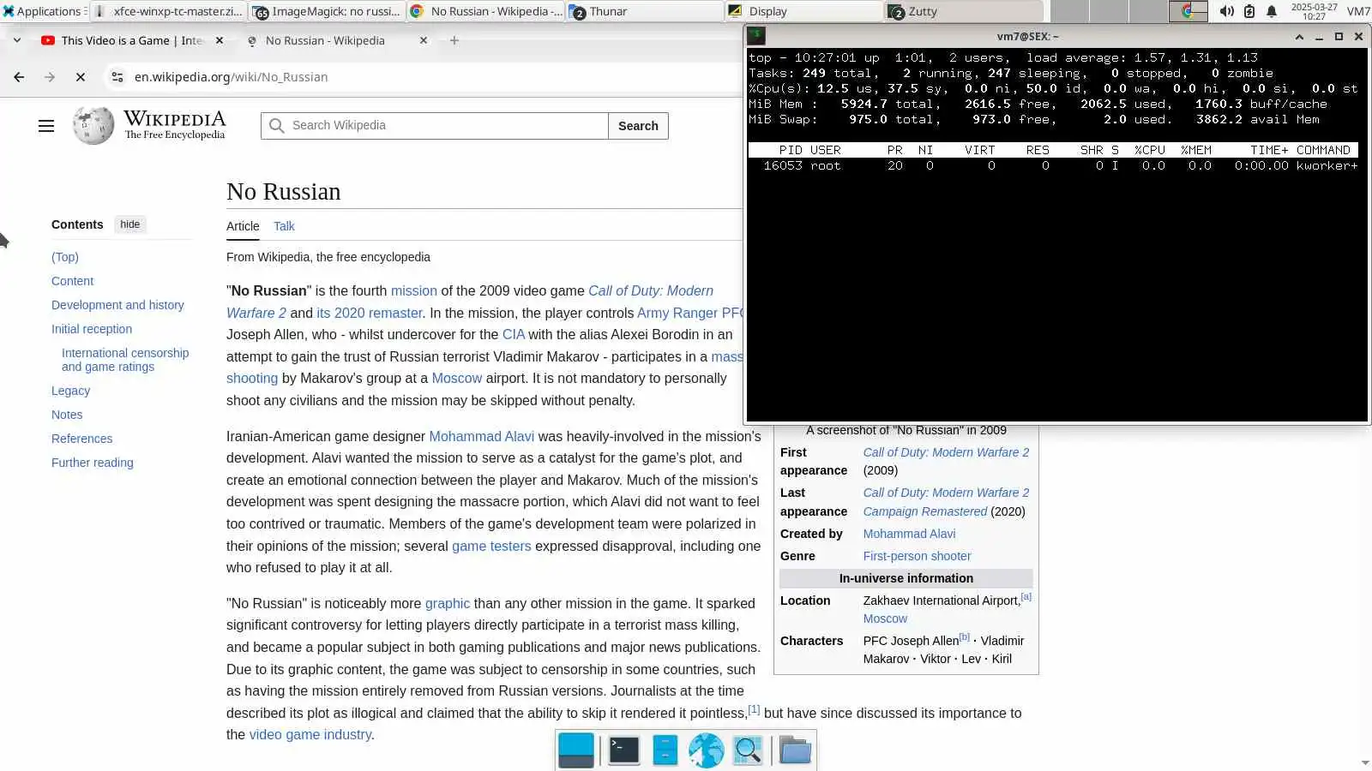
Task: Click the page scrollbar down arrow
Action: pos(1365,763)
